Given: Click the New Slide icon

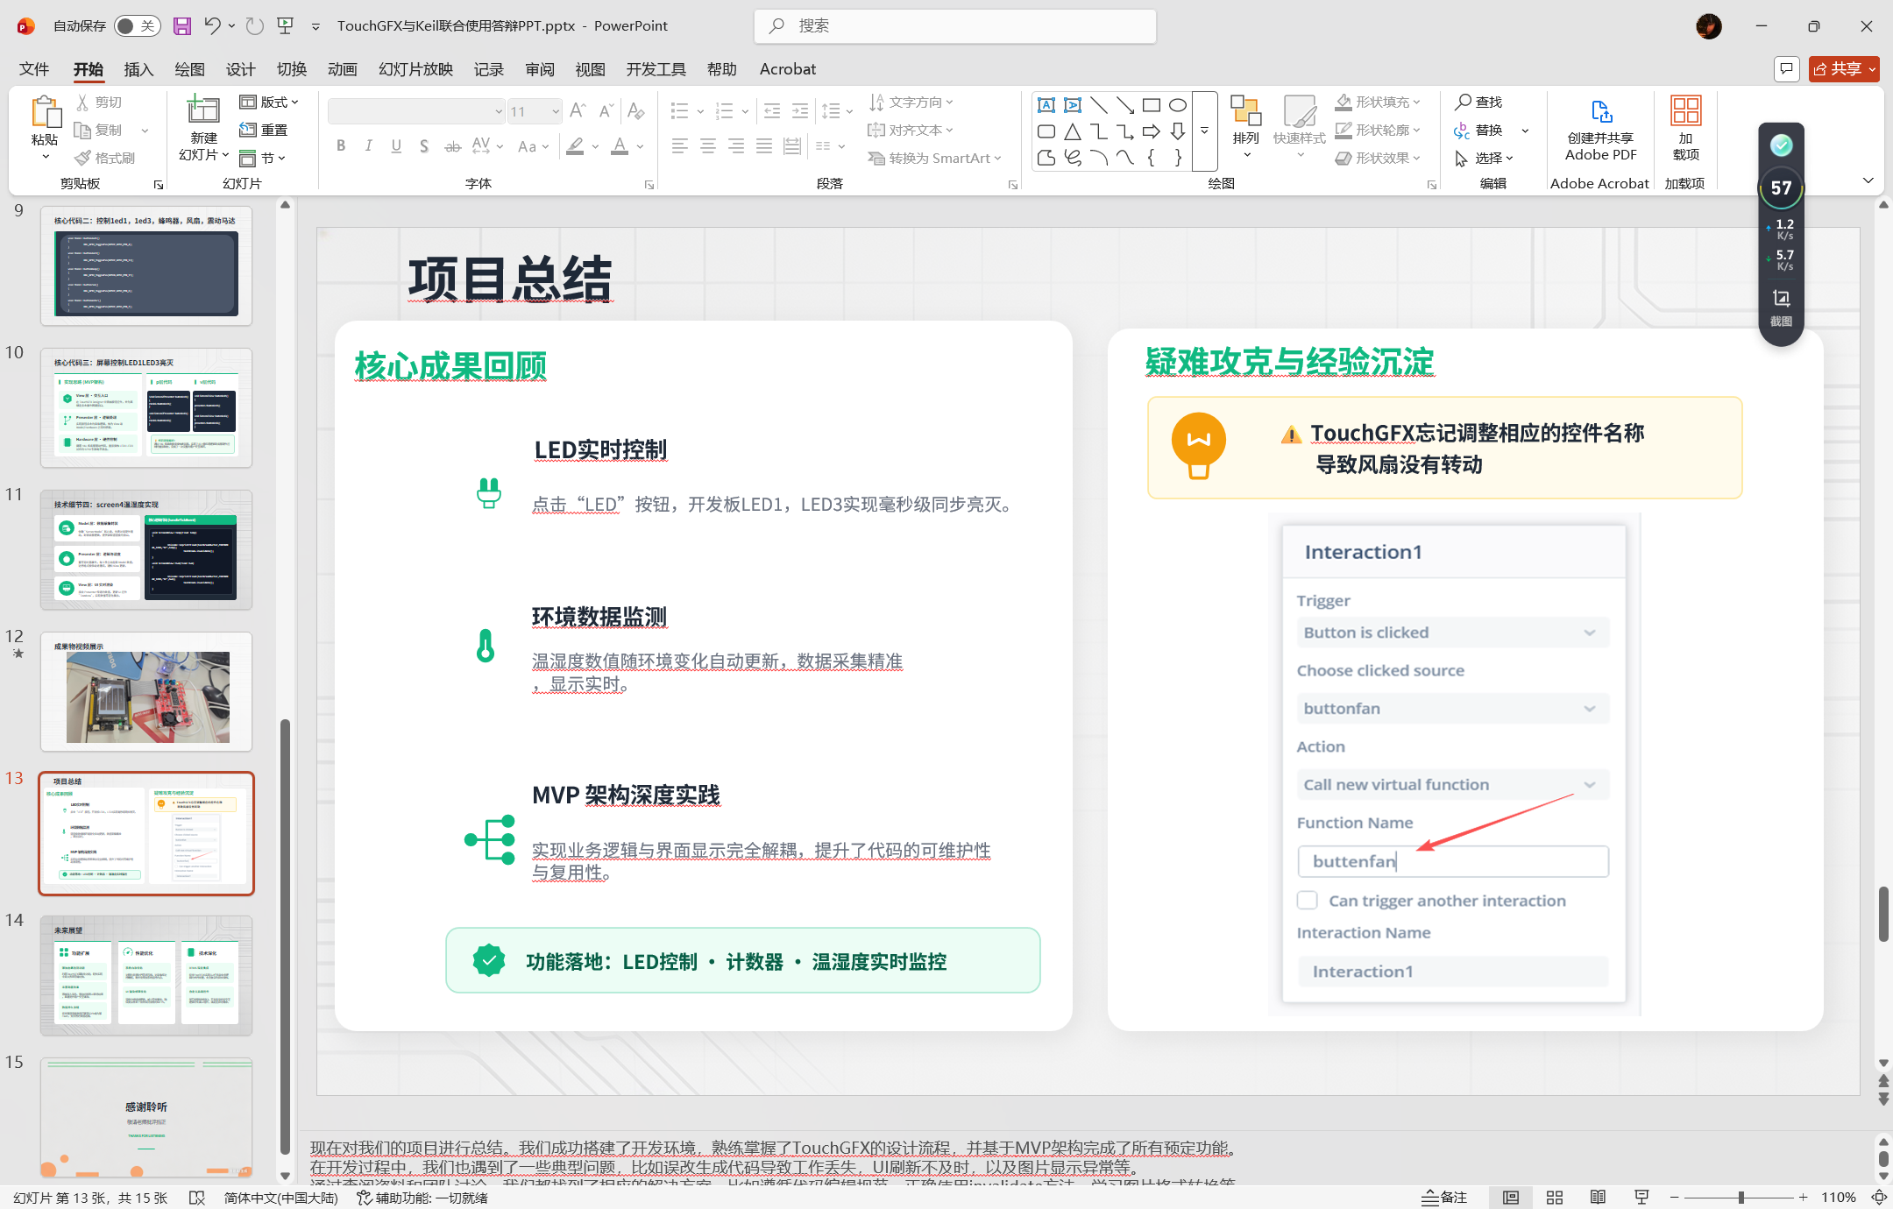Looking at the screenshot, I should pyautogui.click(x=202, y=110).
